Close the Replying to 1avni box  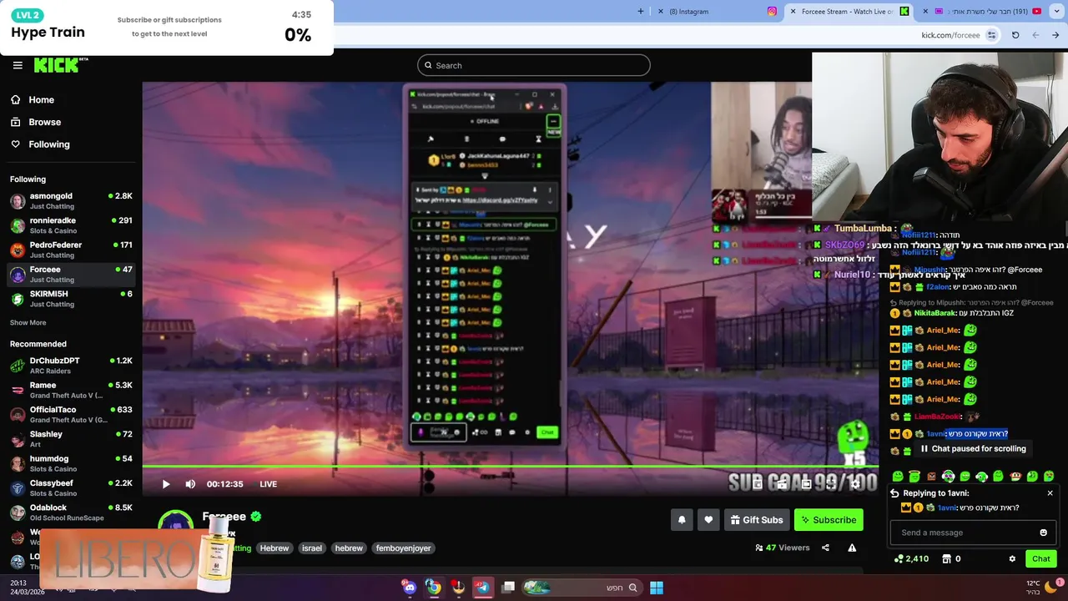(1050, 493)
